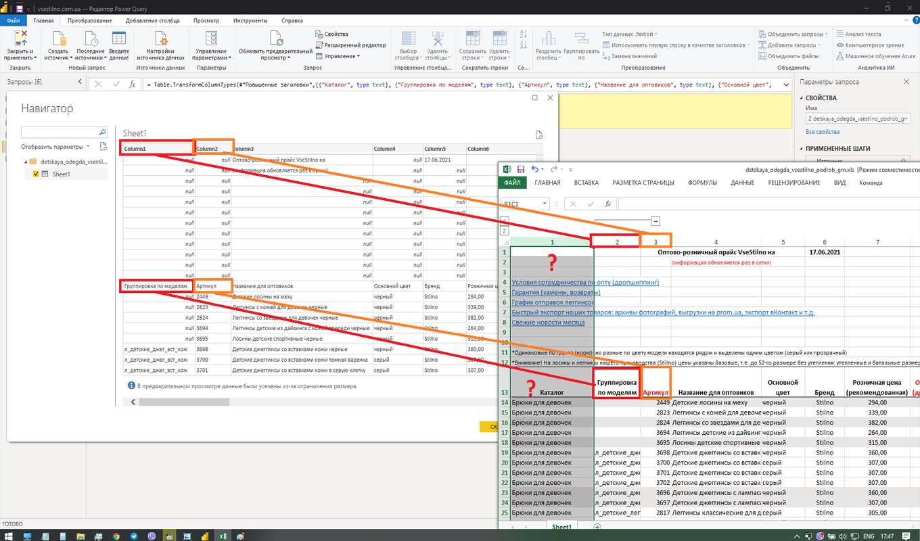Open Последние источники recent sources icon
920x541 pixels.
point(90,39)
